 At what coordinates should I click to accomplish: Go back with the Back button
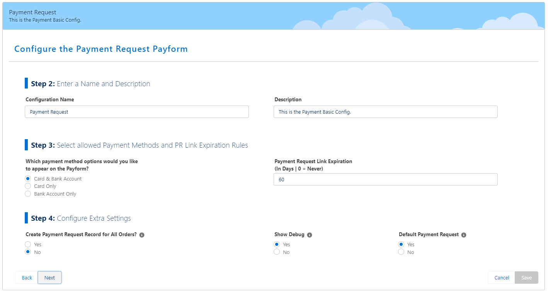27,278
